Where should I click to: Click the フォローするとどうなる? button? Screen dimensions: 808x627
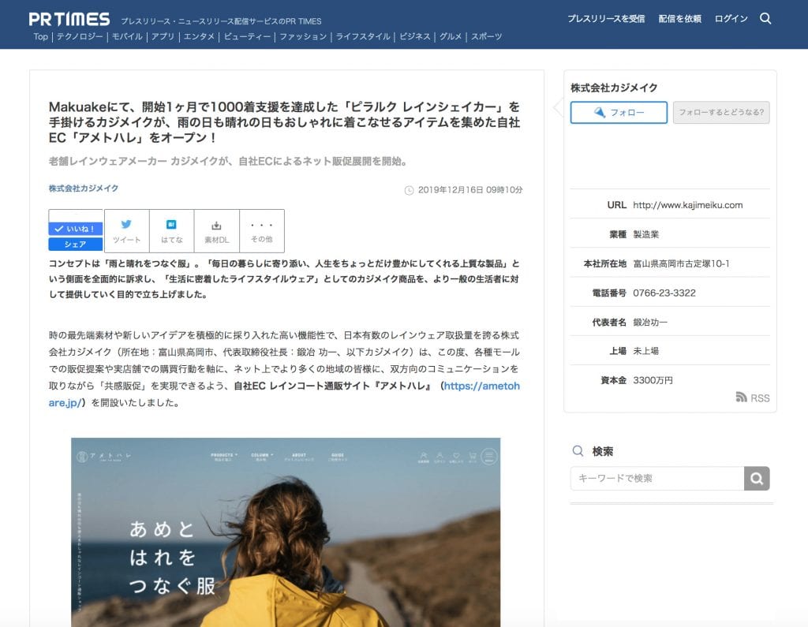pos(720,112)
